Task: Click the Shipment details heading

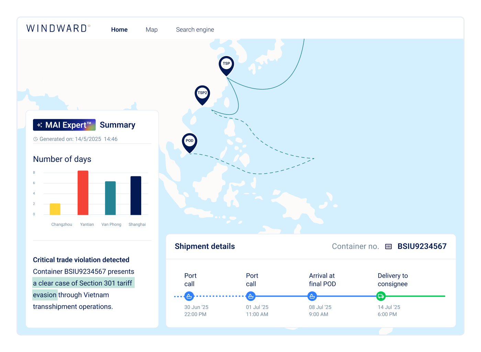Action: pos(205,246)
